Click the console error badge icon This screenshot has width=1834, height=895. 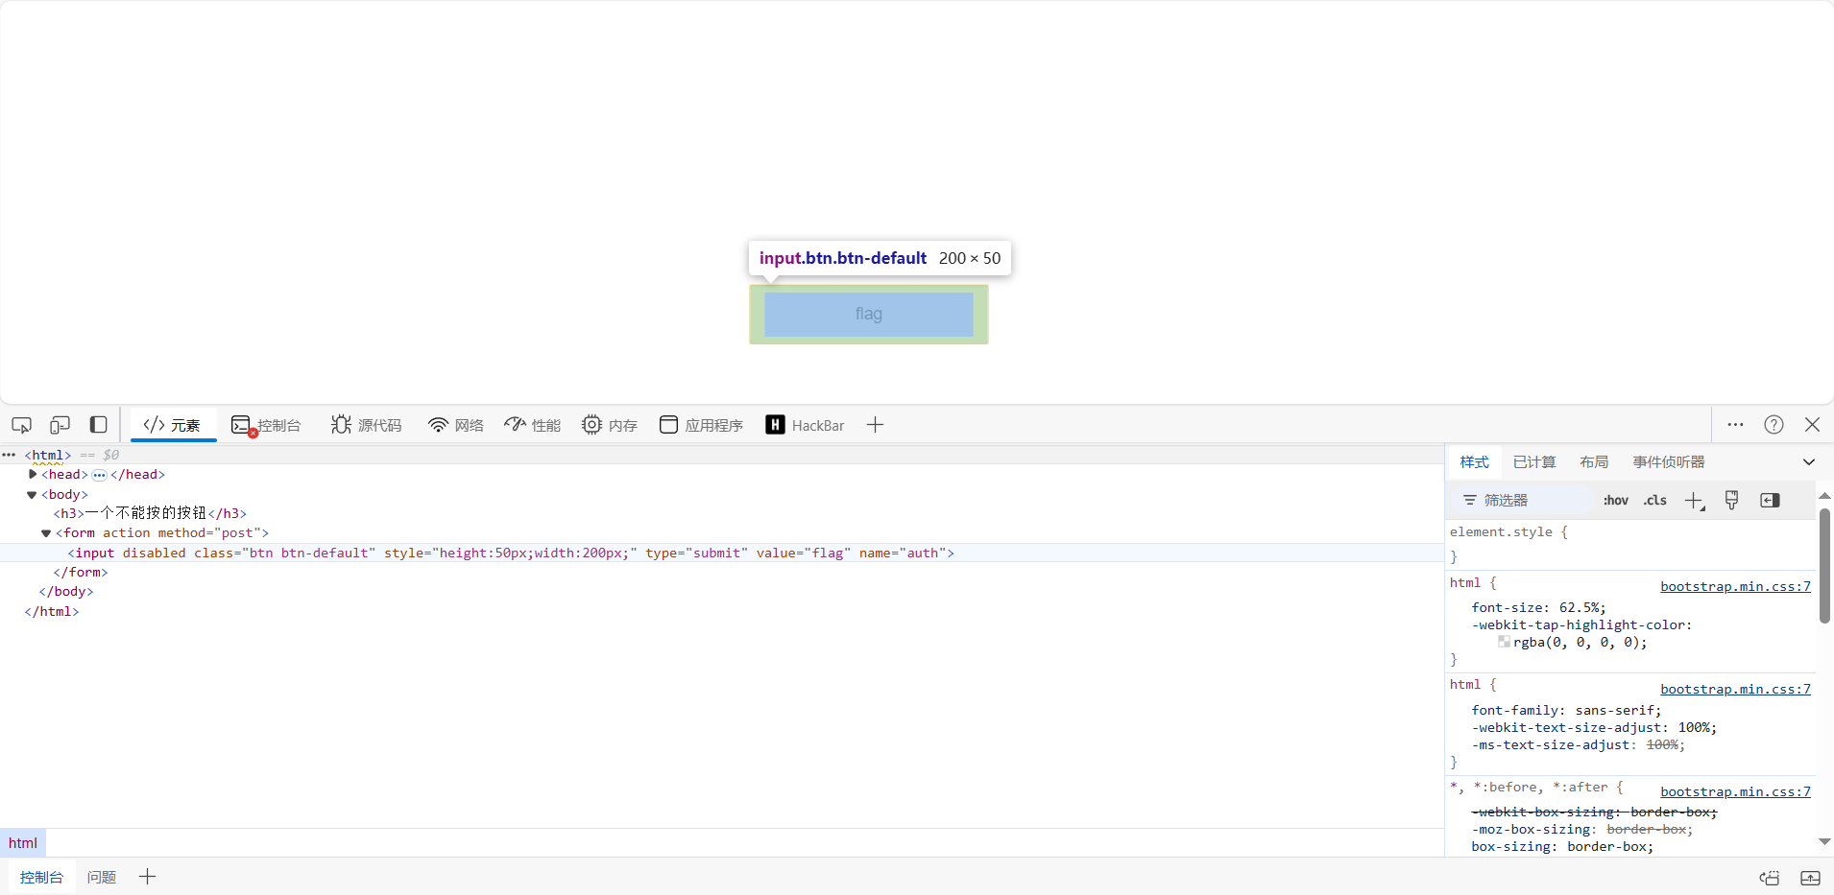253,434
